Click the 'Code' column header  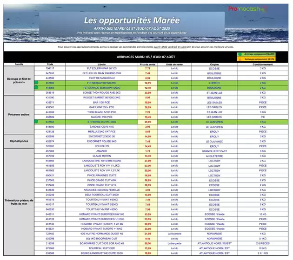50,65
